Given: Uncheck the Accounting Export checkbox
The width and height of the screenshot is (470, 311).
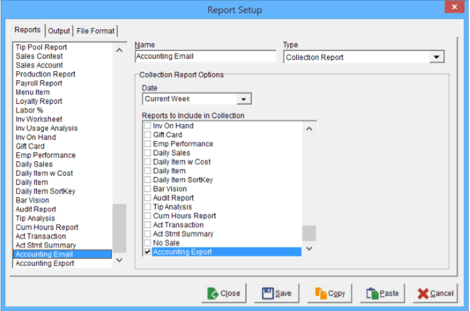Looking at the screenshot, I should pyautogui.click(x=148, y=252).
